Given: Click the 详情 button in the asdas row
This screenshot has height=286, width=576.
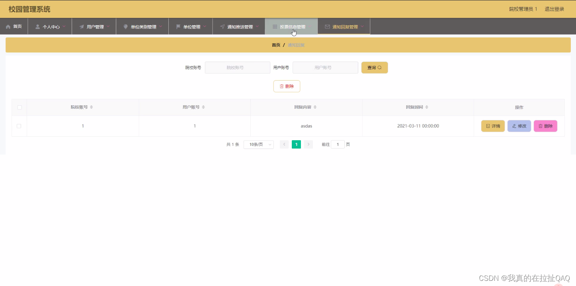Looking at the screenshot, I should pos(493,126).
